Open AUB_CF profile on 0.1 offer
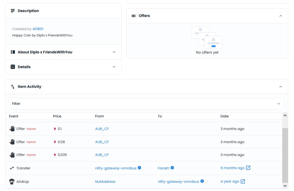This screenshot has height=191, width=294. click(102, 129)
